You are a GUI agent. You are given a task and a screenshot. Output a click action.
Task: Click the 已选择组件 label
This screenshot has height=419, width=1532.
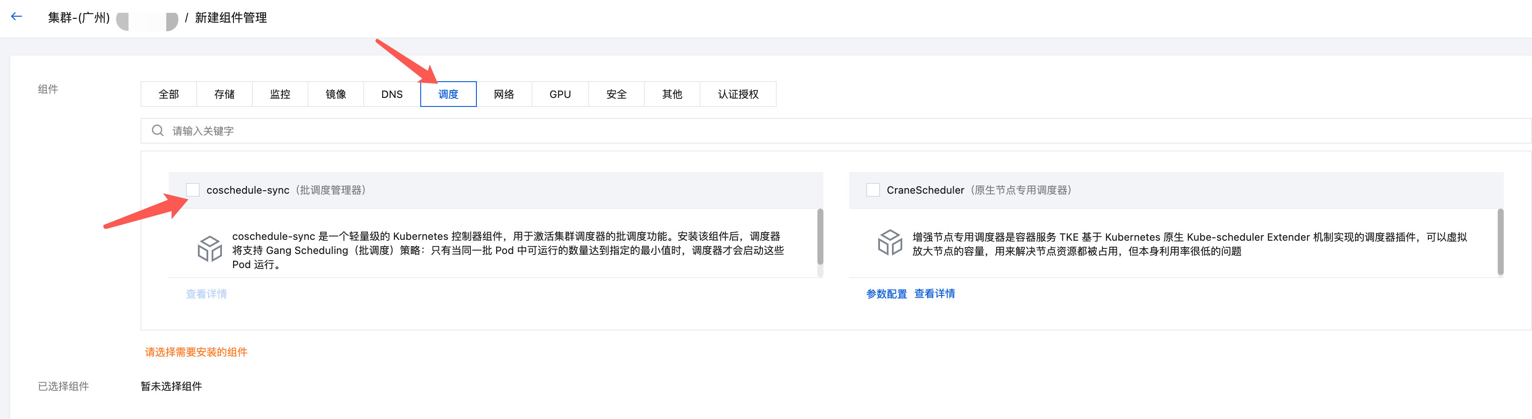[64, 387]
